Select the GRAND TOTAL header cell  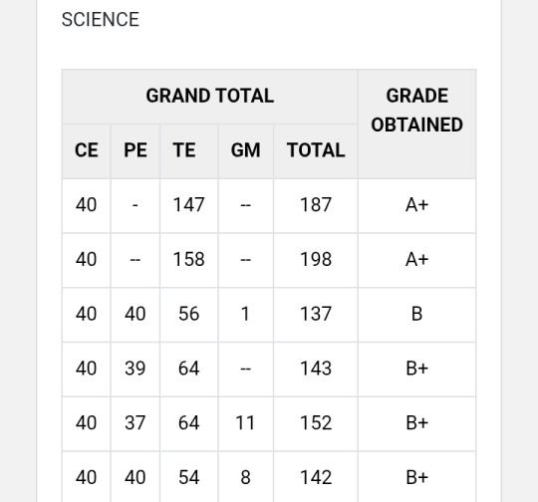(210, 97)
